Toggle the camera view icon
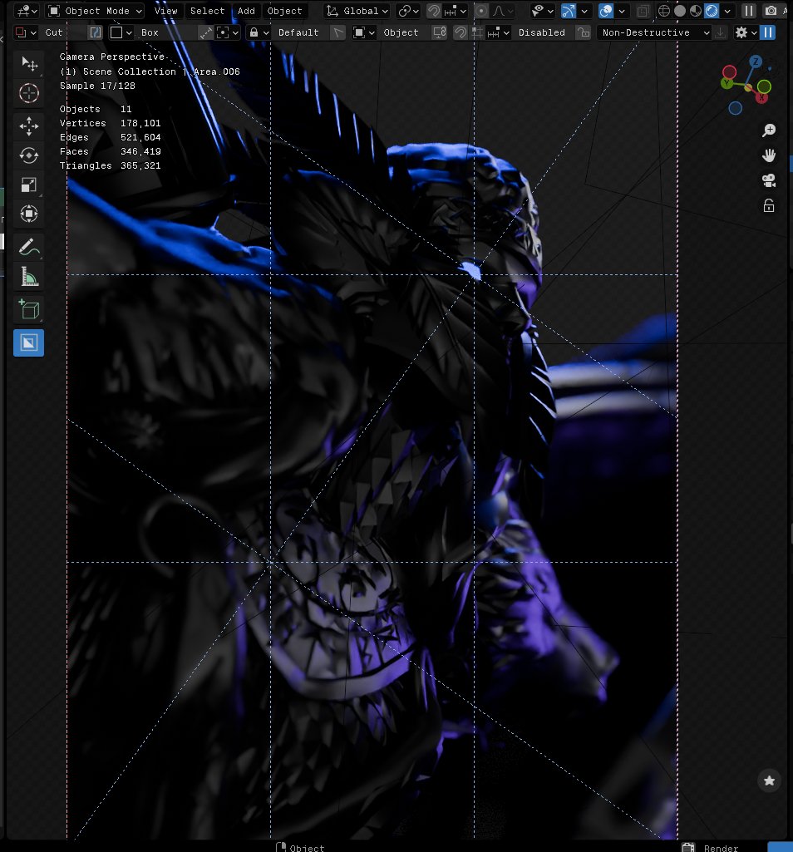793x852 pixels. [769, 181]
